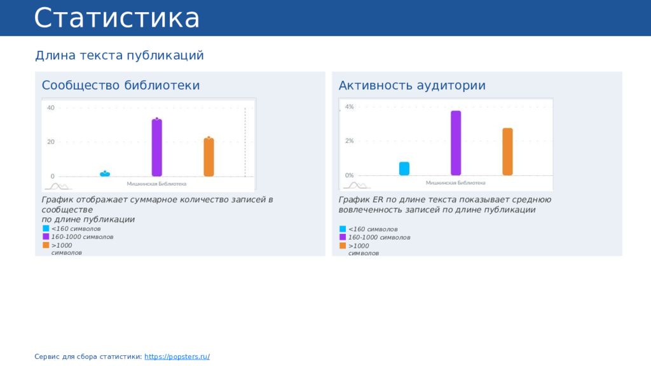Click the blue bar in the Сообщество библиотеки chart
The image size is (651, 366).
105,174
